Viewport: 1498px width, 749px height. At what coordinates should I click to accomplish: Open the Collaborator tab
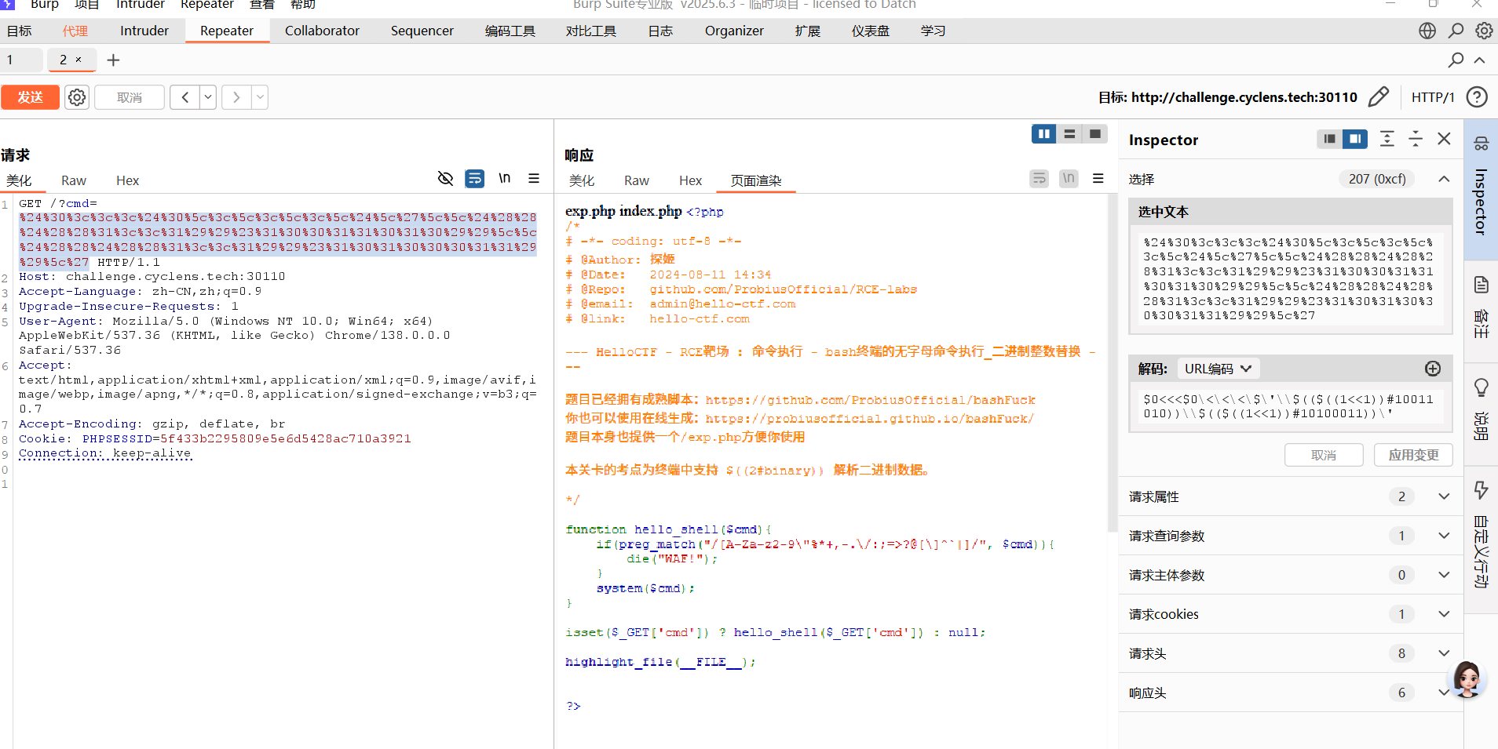(x=322, y=31)
